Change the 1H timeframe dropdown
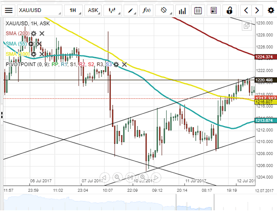Screen dimensions: 277x212 pos(73,11)
